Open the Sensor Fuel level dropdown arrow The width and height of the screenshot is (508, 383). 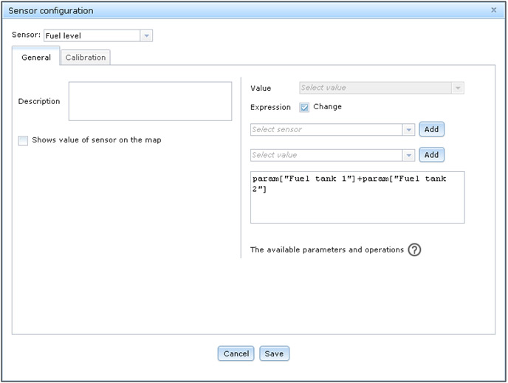click(146, 35)
